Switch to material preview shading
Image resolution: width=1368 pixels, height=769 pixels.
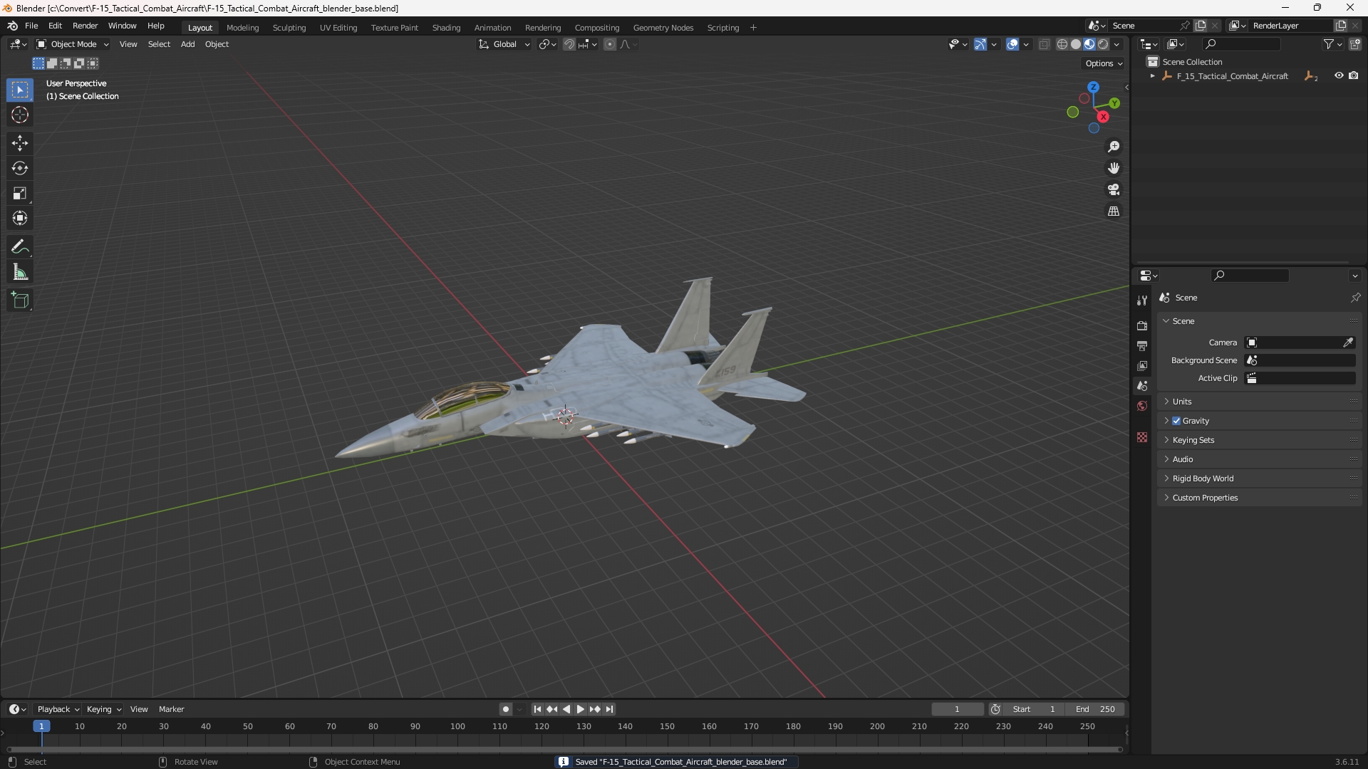coord(1089,44)
